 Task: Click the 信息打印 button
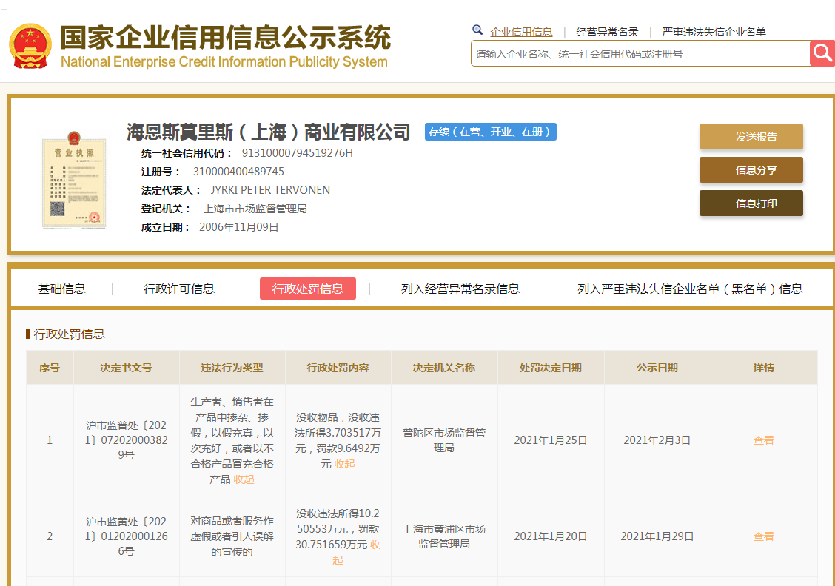point(751,203)
